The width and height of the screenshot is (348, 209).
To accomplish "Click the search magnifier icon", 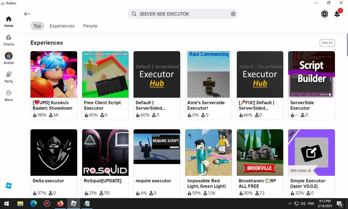I will (x=134, y=14).
